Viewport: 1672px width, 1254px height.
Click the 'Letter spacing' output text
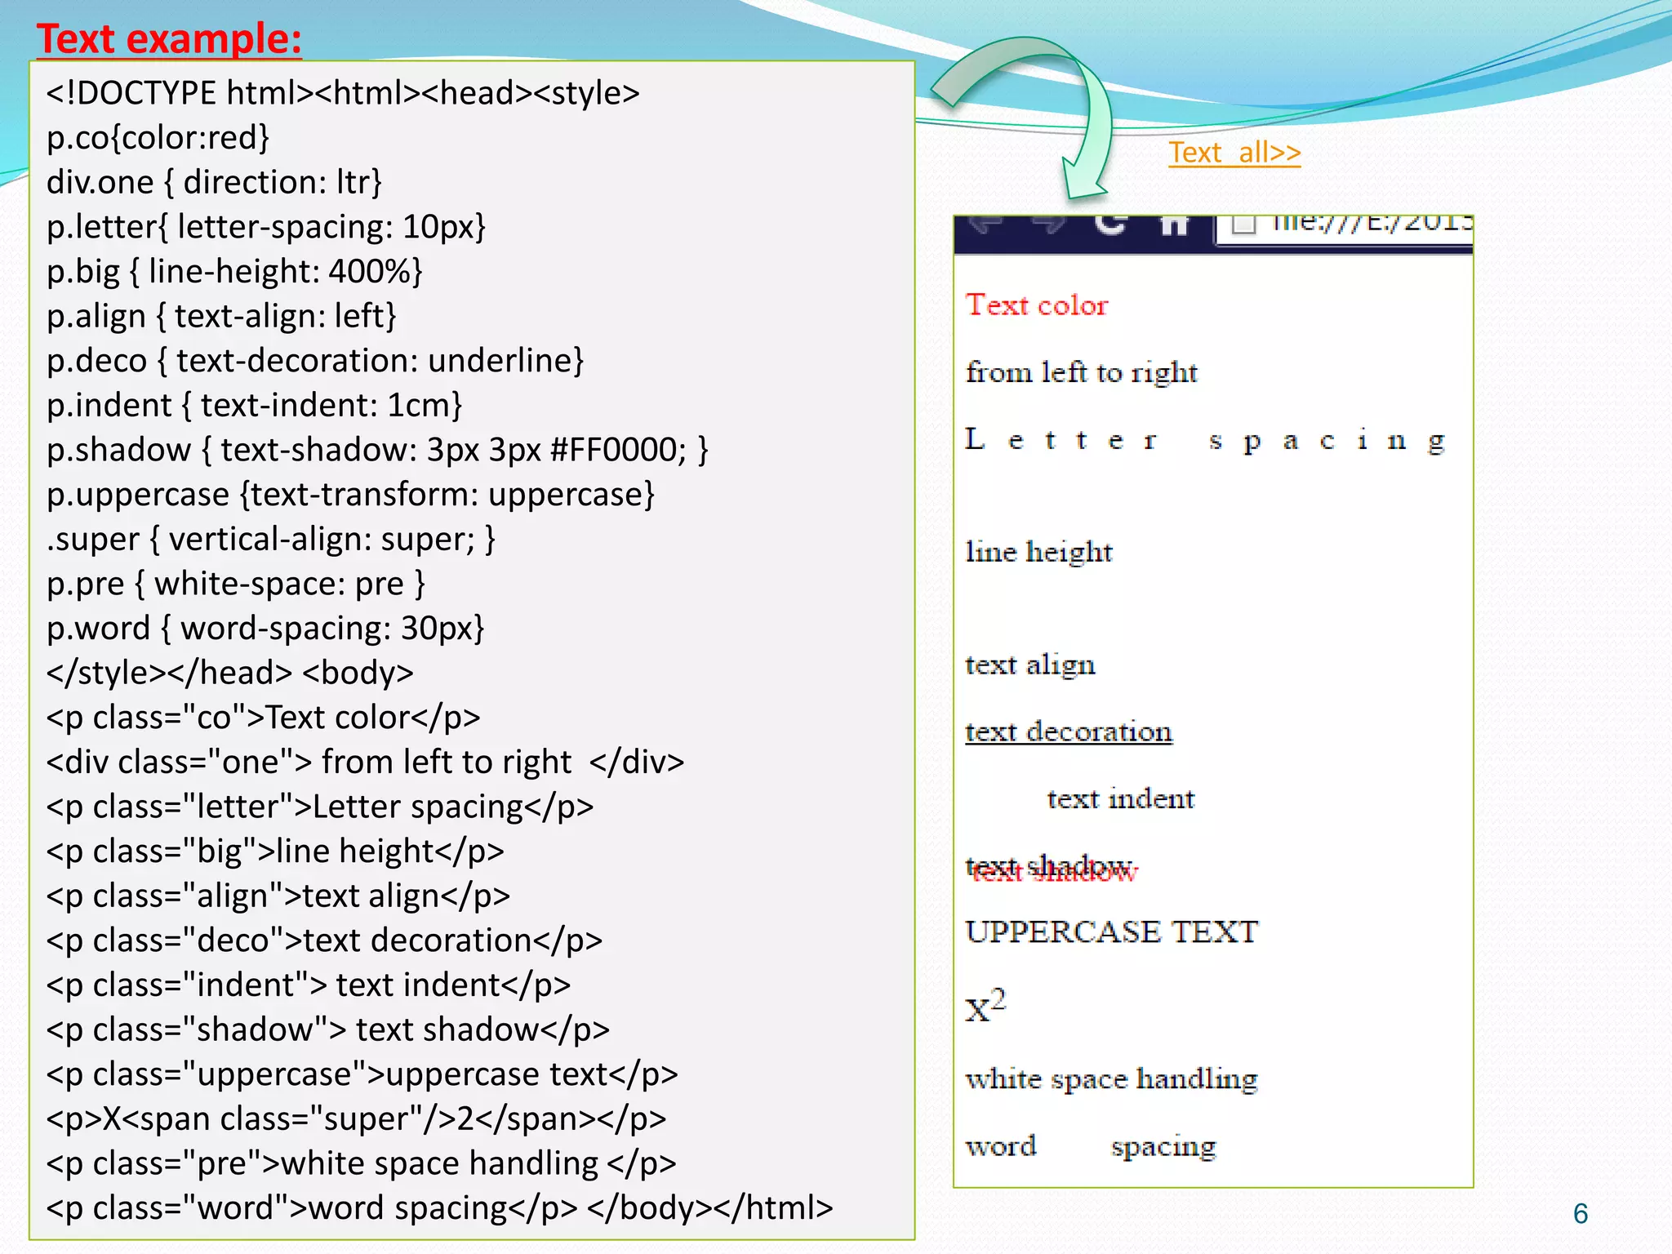point(1204,441)
